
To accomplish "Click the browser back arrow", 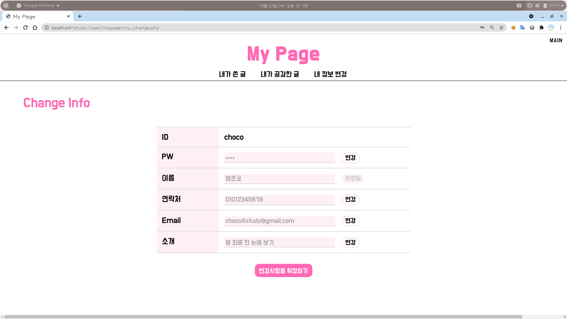I will 6,27.
